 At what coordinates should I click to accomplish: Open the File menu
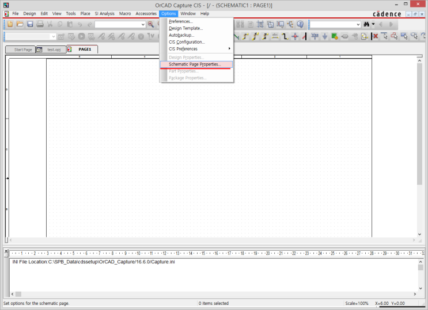[16, 13]
